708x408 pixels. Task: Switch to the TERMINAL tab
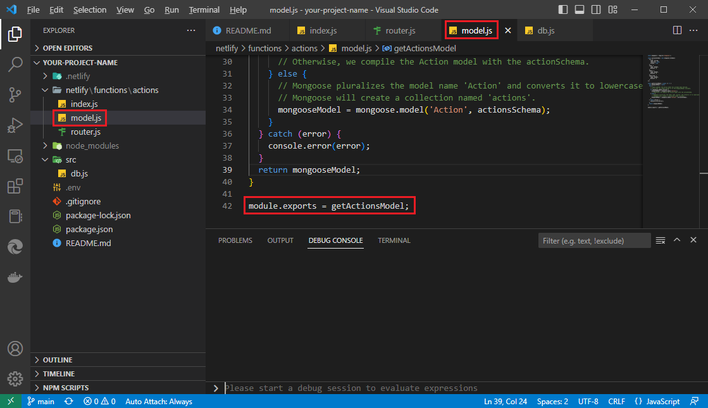coord(394,240)
